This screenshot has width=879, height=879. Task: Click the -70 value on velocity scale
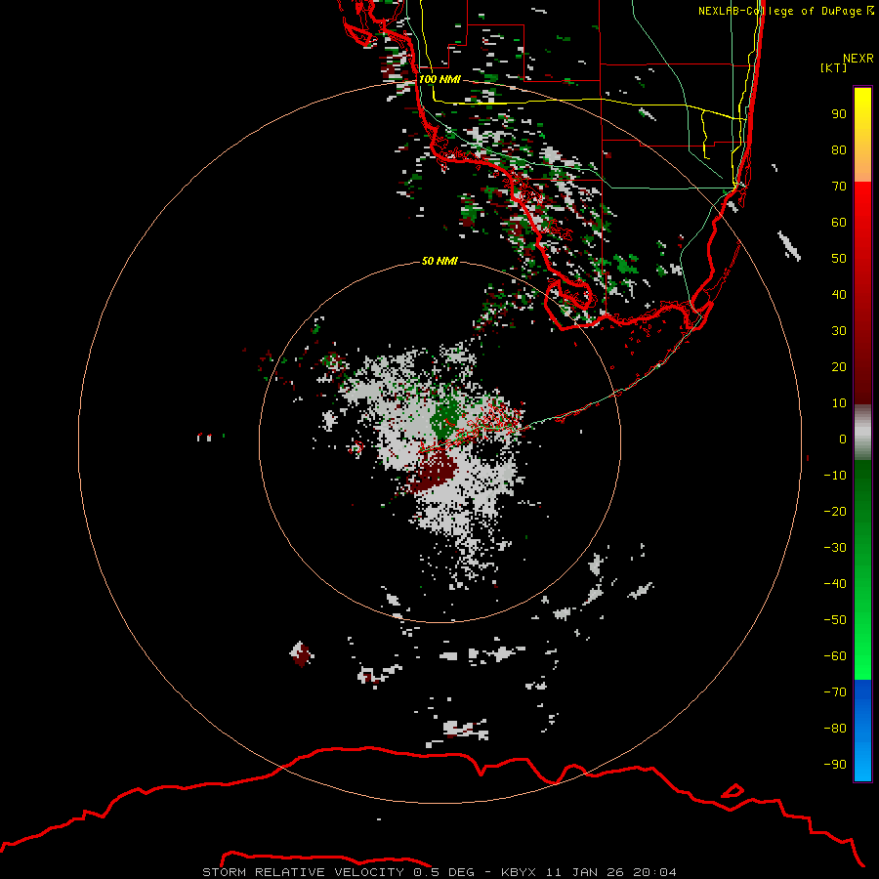[x=835, y=692]
